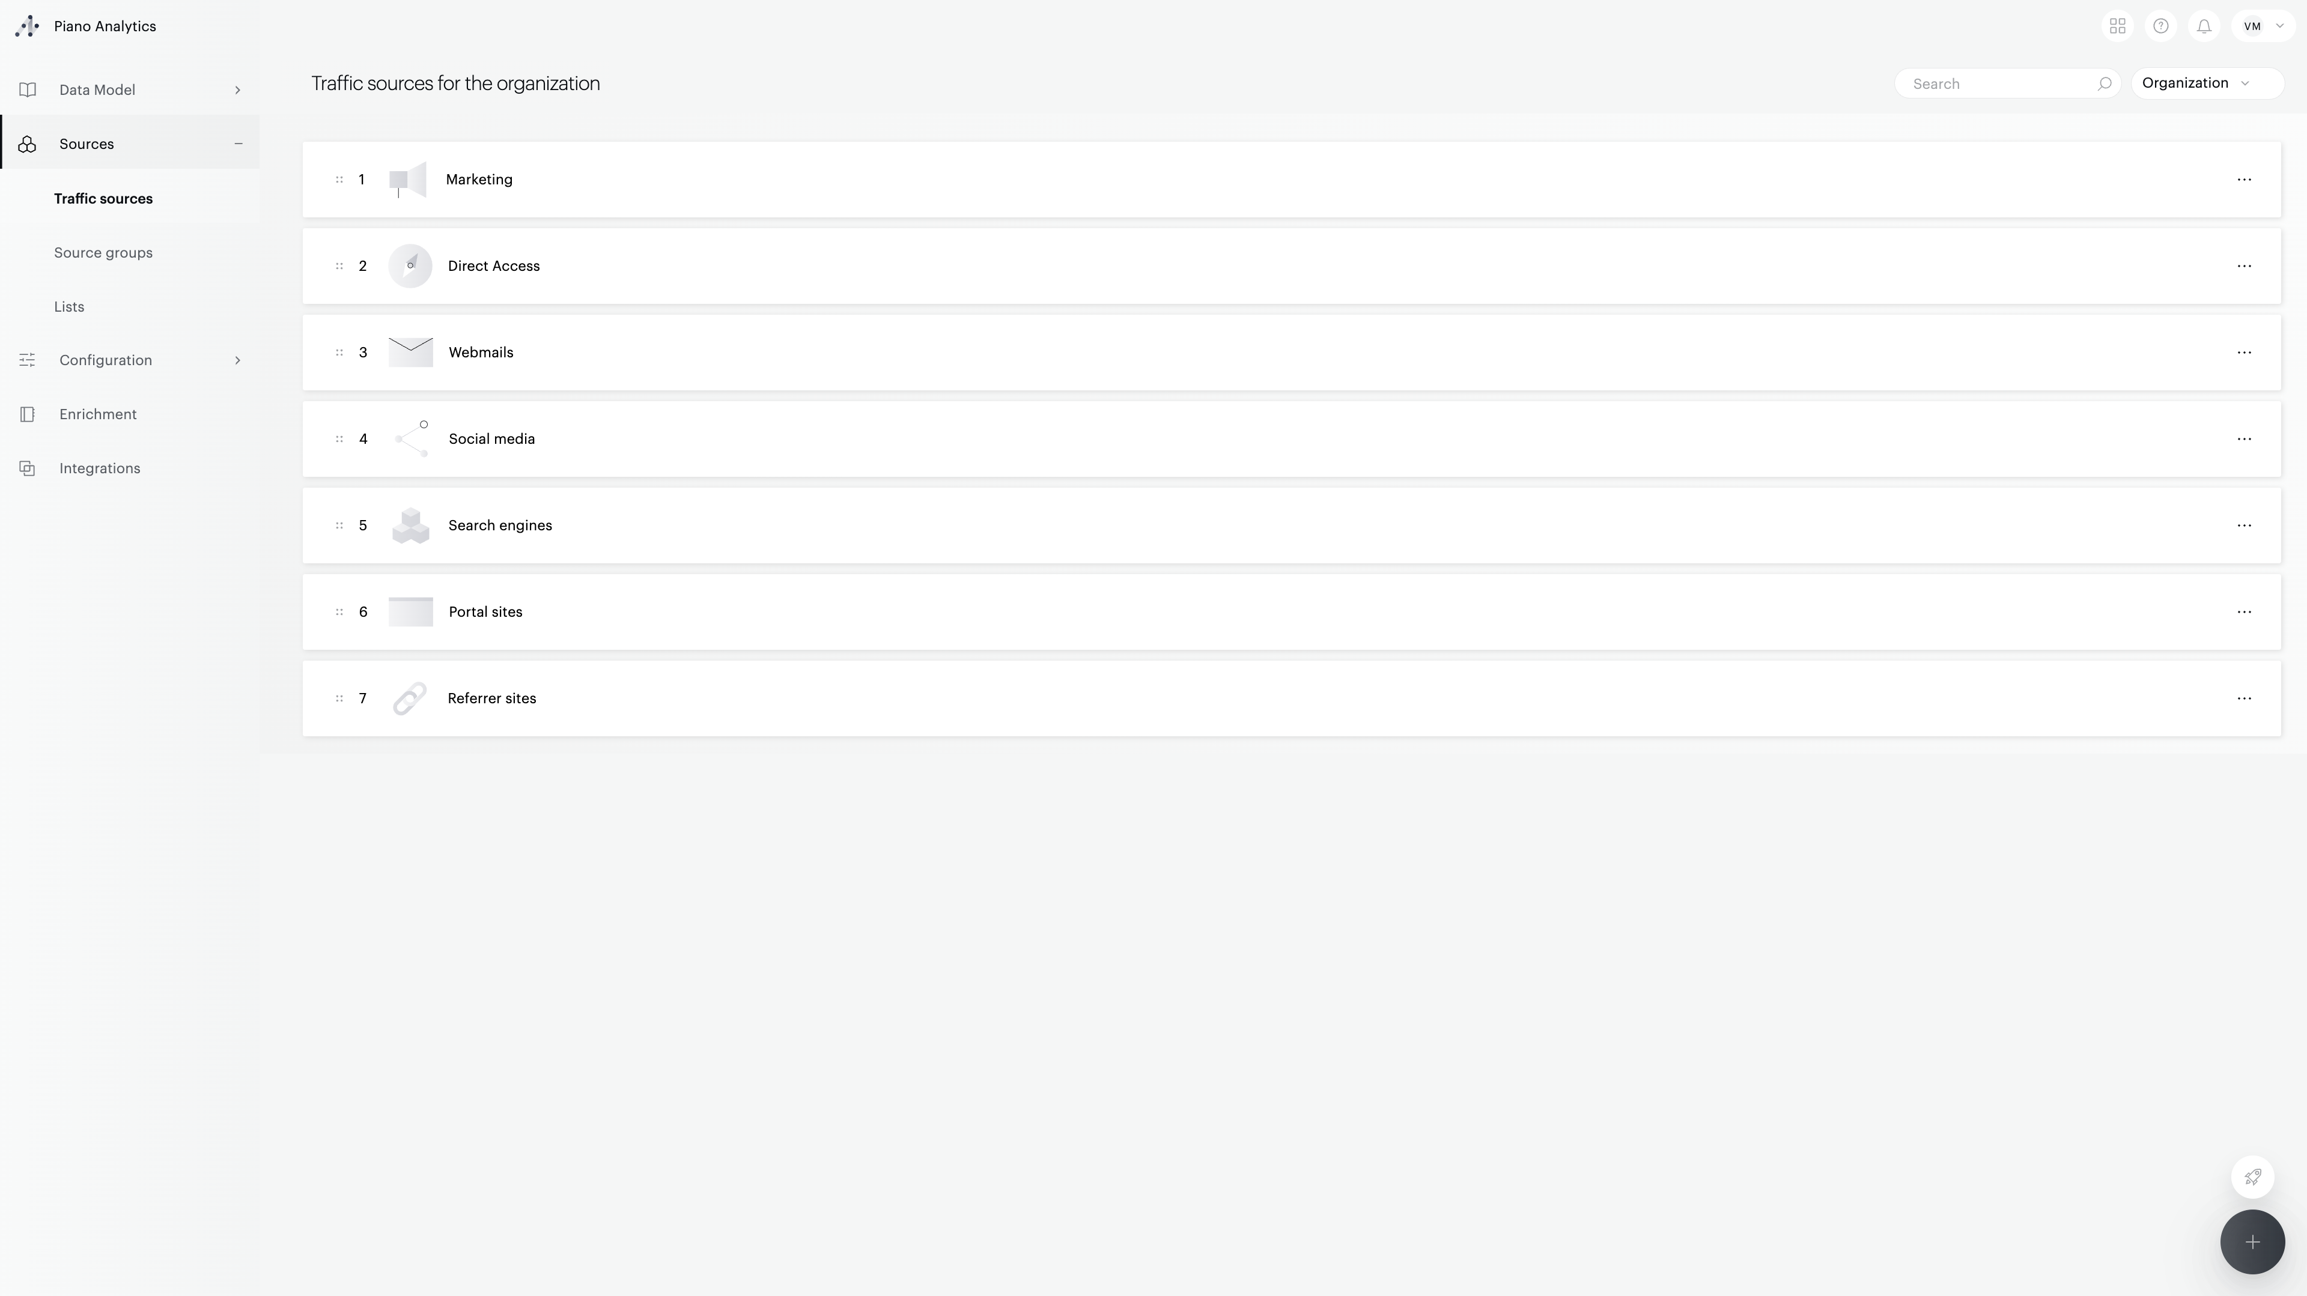Open the notifications bell
Image resolution: width=2307 pixels, height=1296 pixels.
2204,26
